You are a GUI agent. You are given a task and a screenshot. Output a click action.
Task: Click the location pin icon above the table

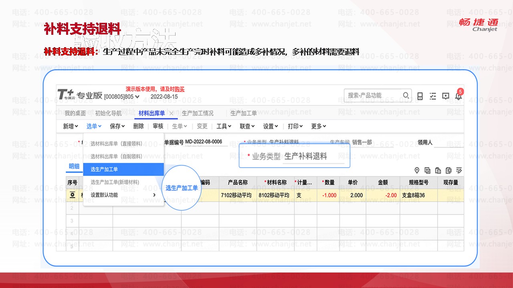point(417,171)
